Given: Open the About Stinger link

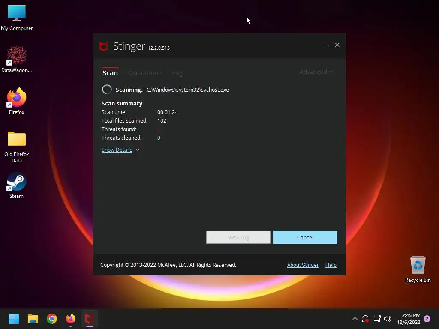Looking at the screenshot, I should click(303, 265).
